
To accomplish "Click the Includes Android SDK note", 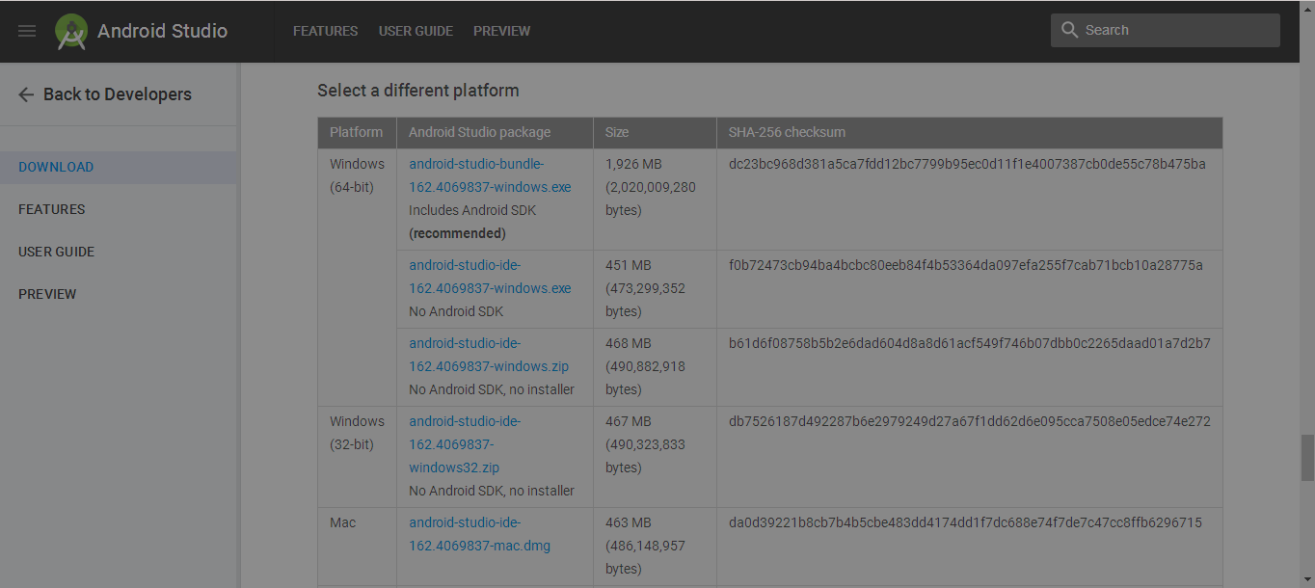I will (x=472, y=210).
